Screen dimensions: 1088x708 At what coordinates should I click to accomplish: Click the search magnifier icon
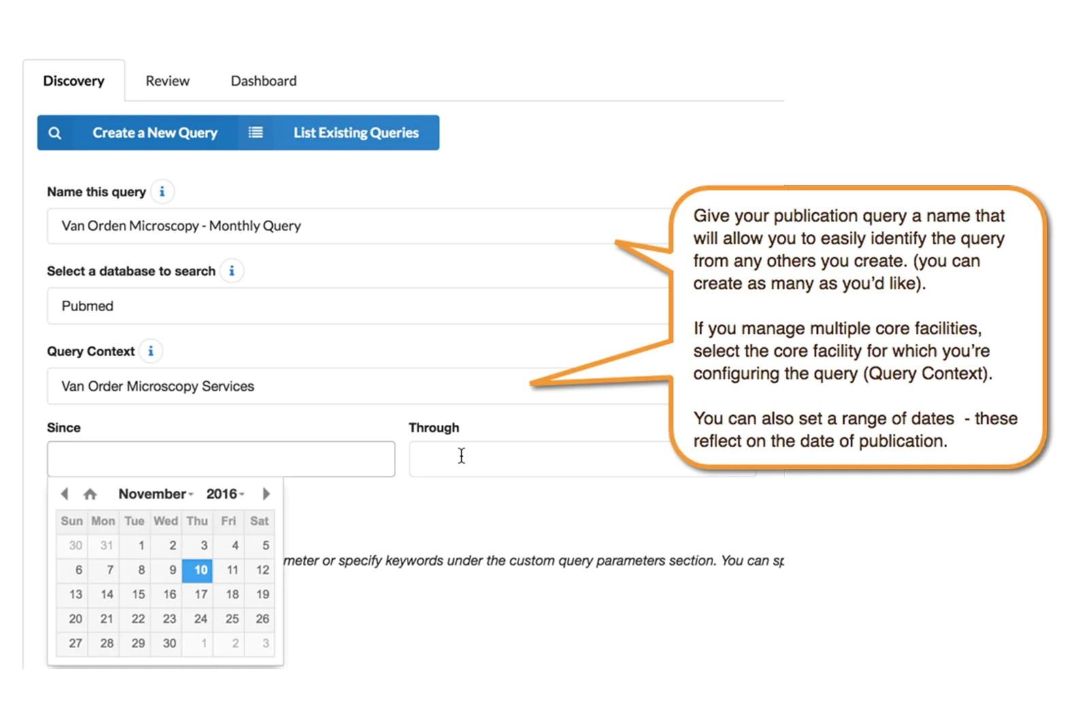click(55, 133)
